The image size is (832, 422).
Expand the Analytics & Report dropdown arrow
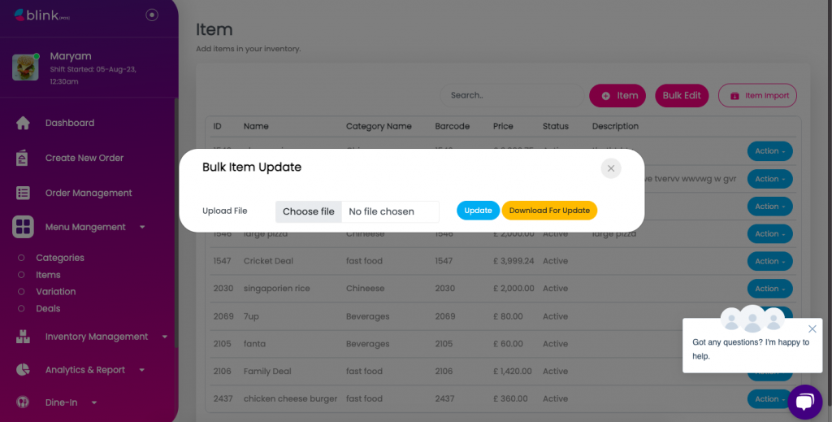[x=142, y=370]
